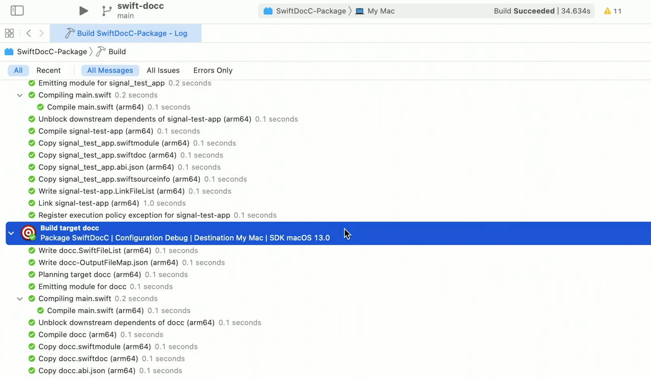Click green checkmark beside Register execution policy exception
The height and width of the screenshot is (379, 651).
tap(32, 215)
